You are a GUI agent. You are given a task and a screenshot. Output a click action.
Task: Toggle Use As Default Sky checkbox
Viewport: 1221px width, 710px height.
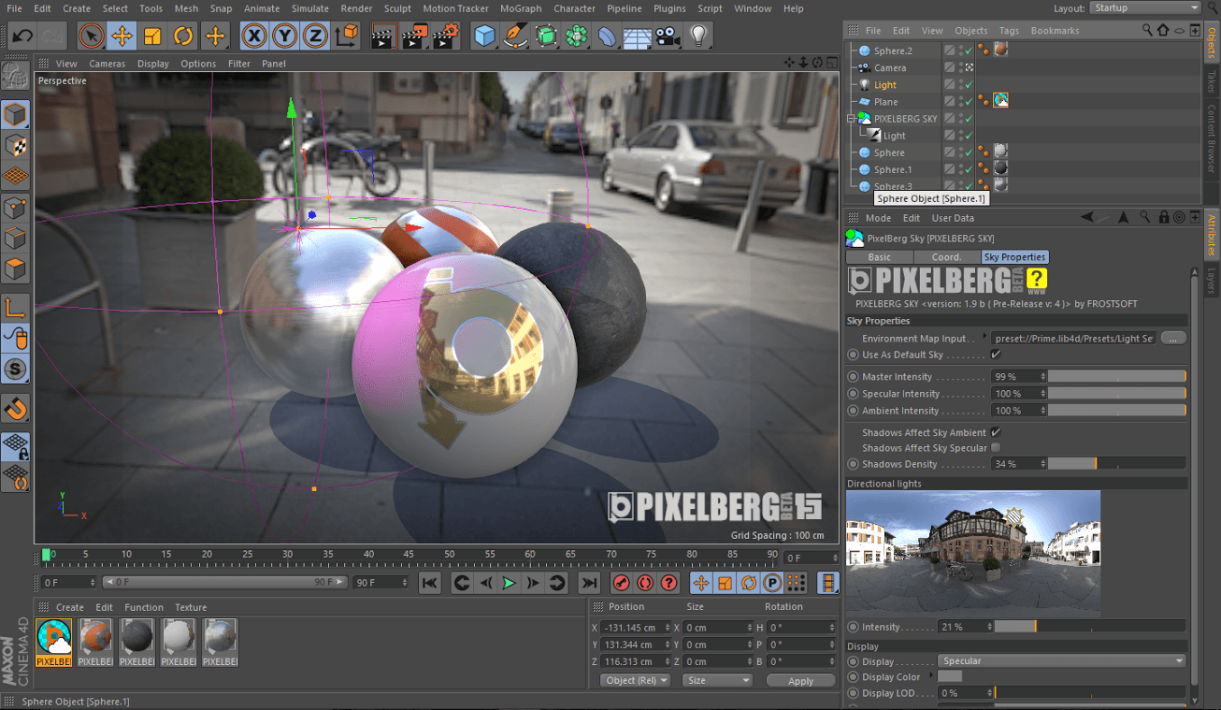coord(996,355)
